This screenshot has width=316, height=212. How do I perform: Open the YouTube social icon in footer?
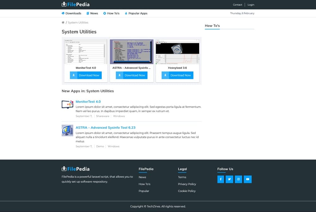coord(248,179)
